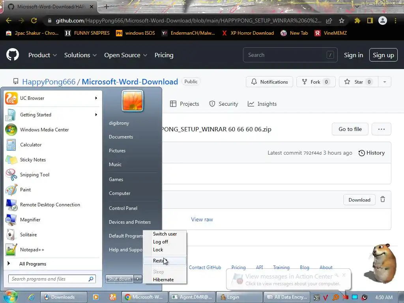Open the HappyPong666 user link
The image size is (404, 303).
(x=49, y=82)
